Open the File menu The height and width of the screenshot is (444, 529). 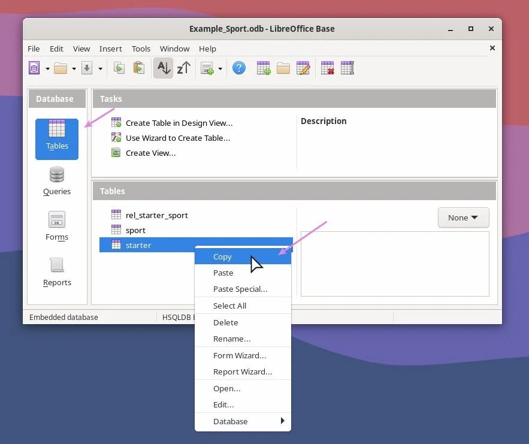coord(34,49)
